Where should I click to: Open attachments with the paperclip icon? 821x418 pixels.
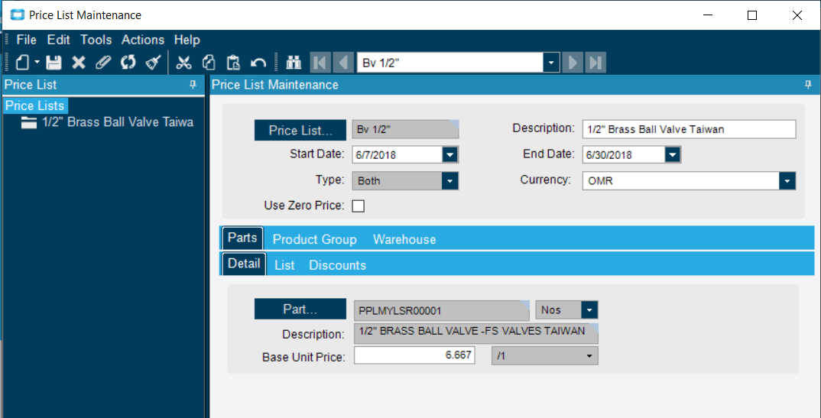pyautogui.click(x=103, y=63)
